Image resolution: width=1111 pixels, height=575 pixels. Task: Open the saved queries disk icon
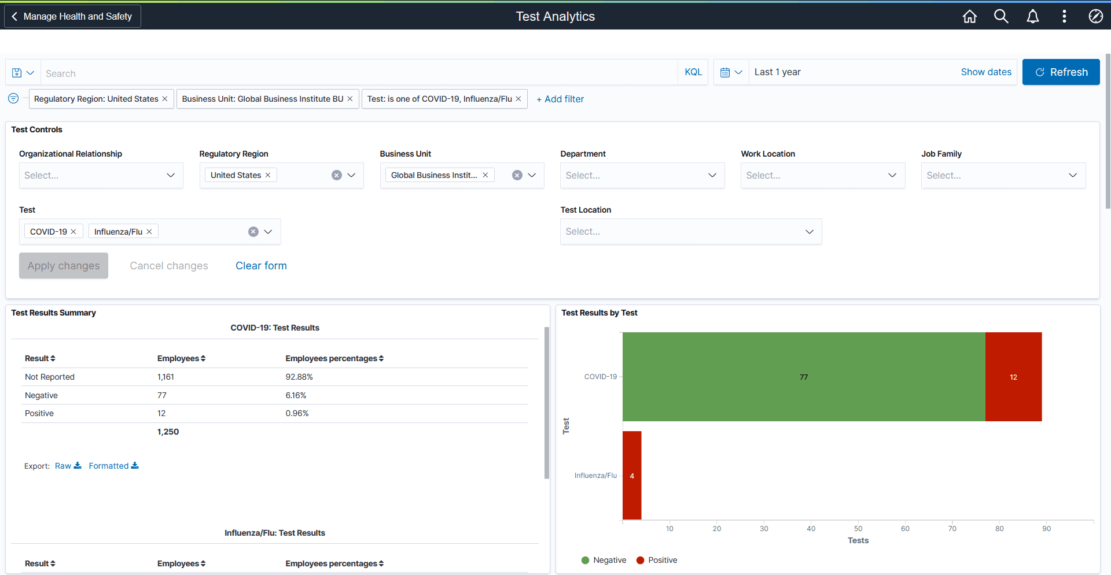(17, 72)
